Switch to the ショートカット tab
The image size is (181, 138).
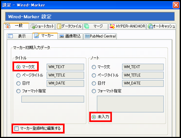[42, 26]
